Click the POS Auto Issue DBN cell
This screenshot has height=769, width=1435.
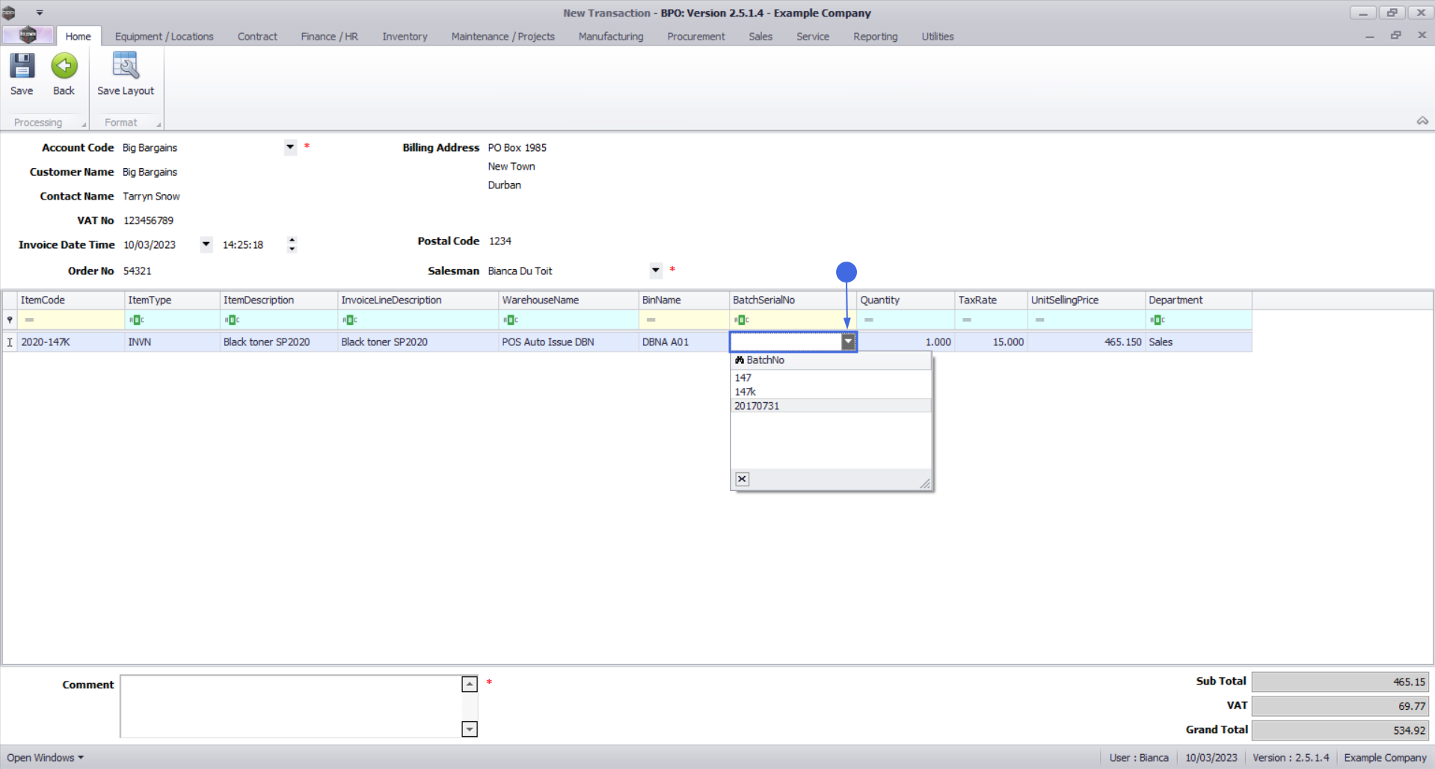(568, 342)
